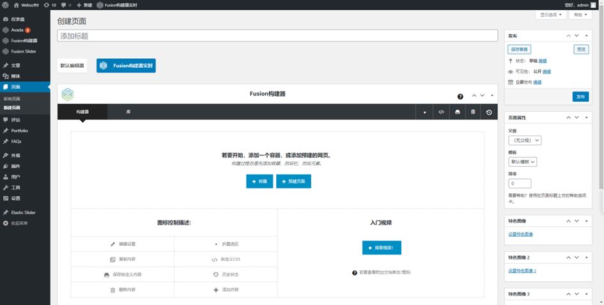Image resolution: width=604 pixels, height=305 pixels.
Task: Open the 模板 template dropdown
Action: pos(522,162)
